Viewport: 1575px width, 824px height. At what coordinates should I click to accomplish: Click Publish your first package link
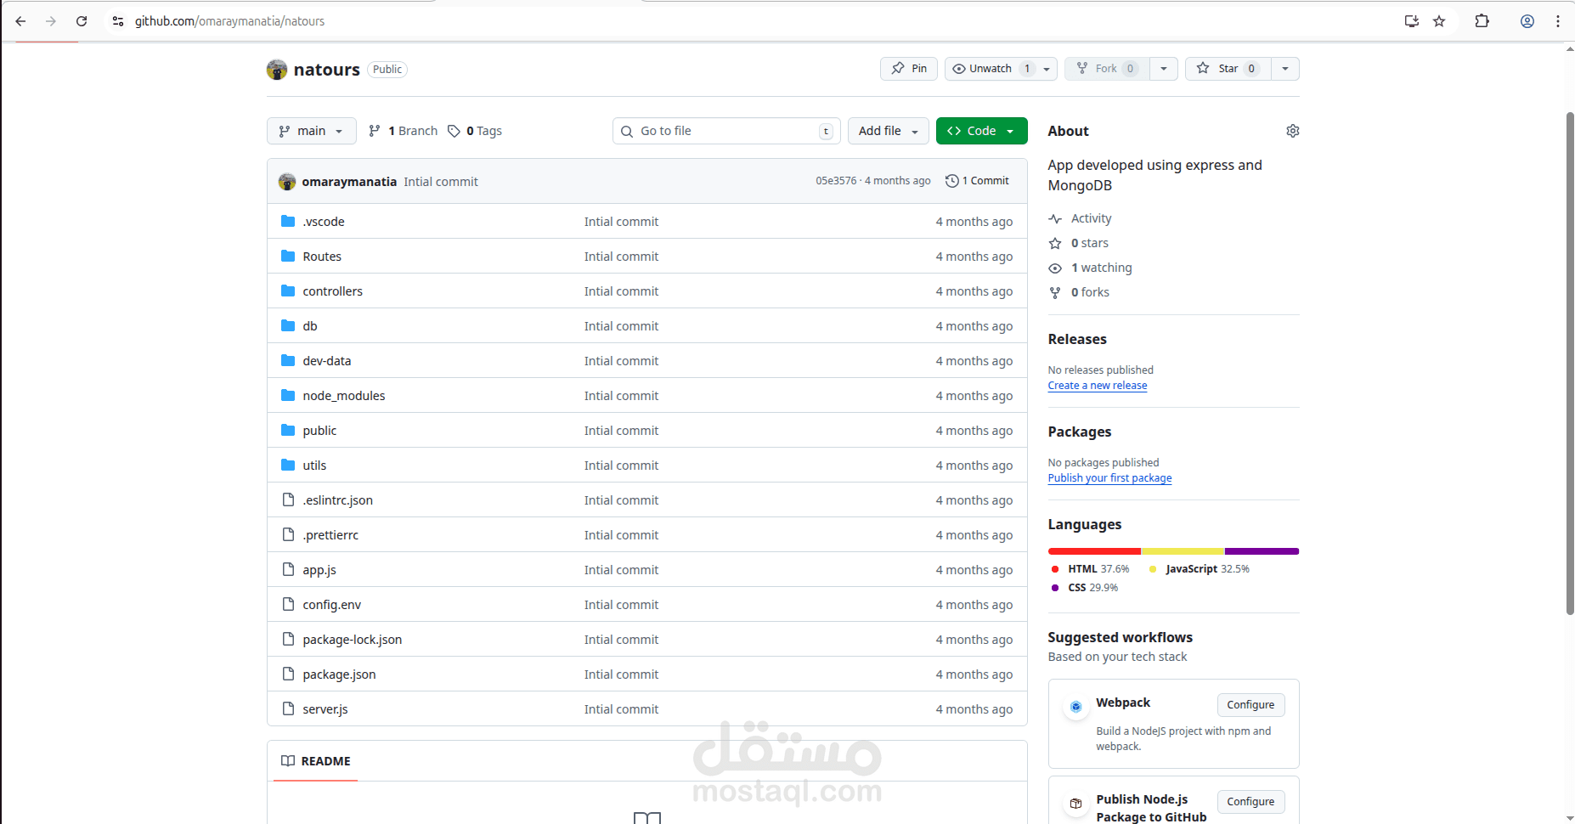click(x=1109, y=478)
